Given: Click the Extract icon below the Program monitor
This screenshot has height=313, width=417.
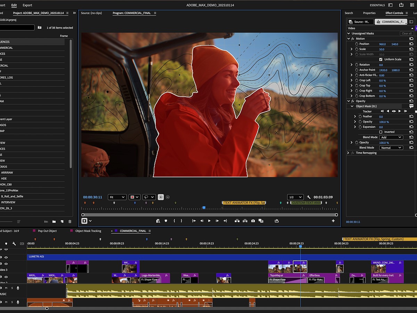Looking at the screenshot, I should point(246,220).
